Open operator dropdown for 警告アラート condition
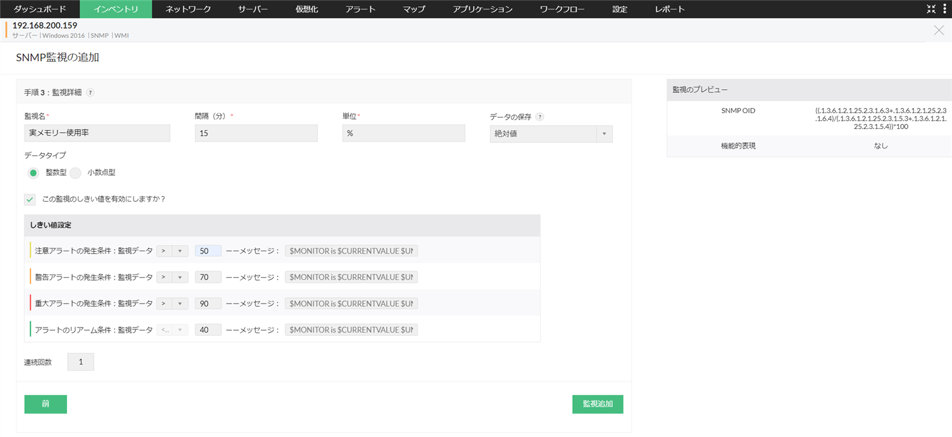 click(x=172, y=277)
